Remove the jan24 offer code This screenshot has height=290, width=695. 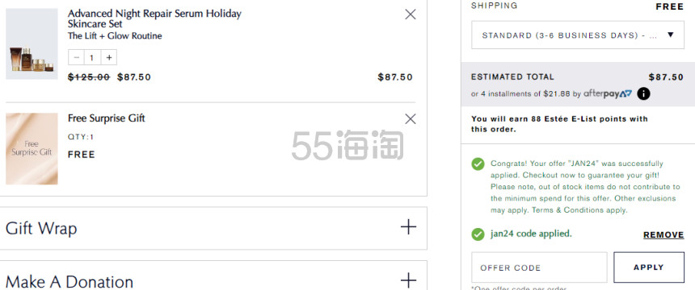(663, 234)
